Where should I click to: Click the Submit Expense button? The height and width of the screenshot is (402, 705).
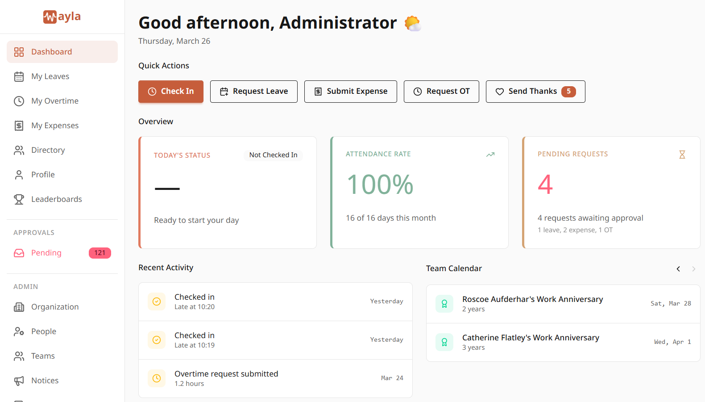tap(351, 92)
